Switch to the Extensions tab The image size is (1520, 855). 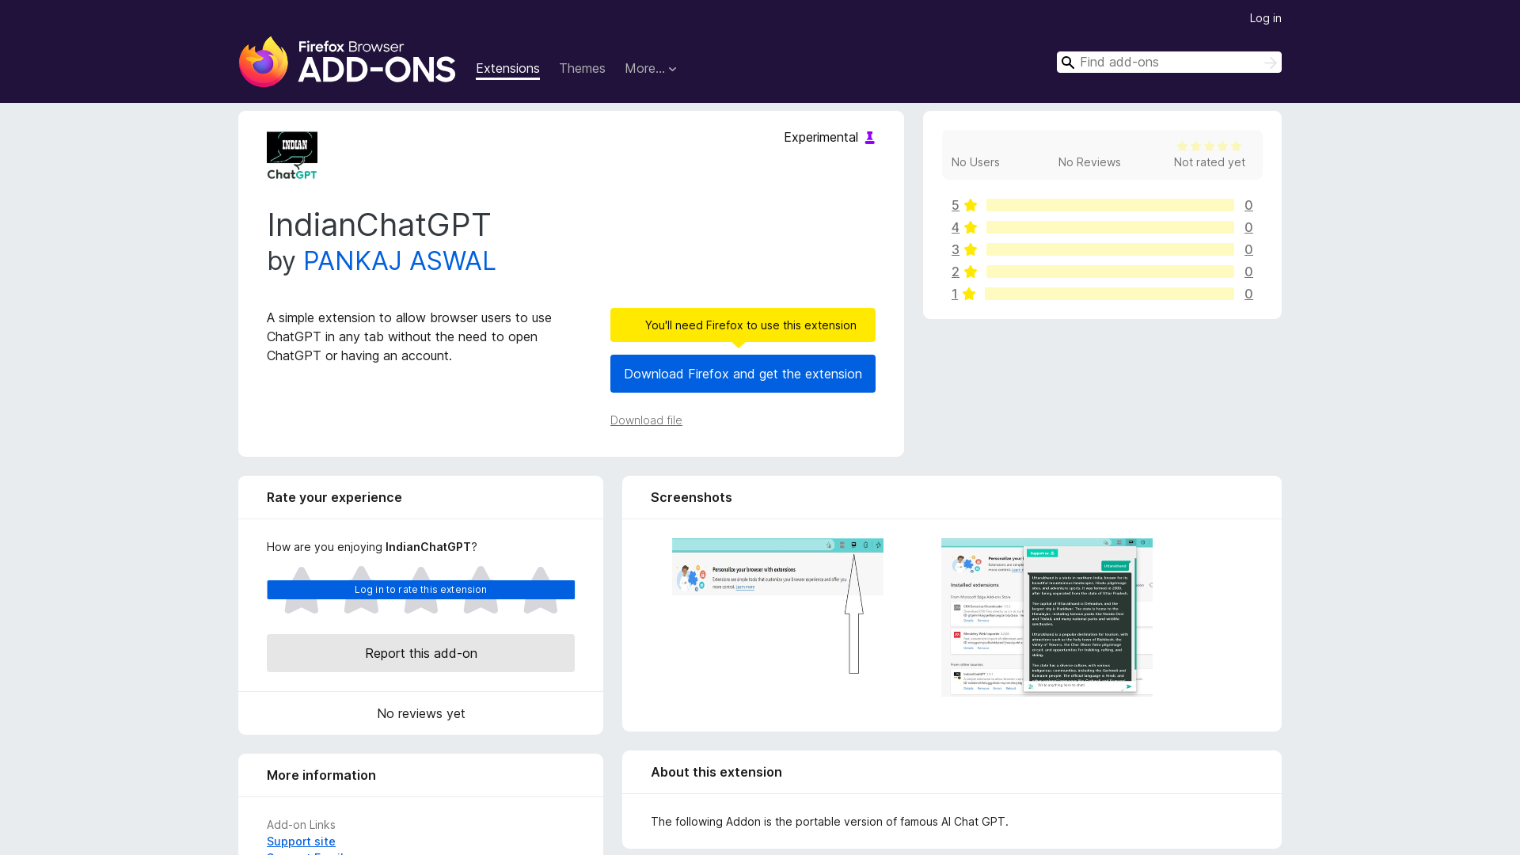tap(507, 69)
